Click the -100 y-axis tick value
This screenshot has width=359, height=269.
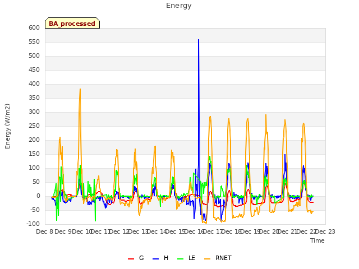[x=33, y=224]
